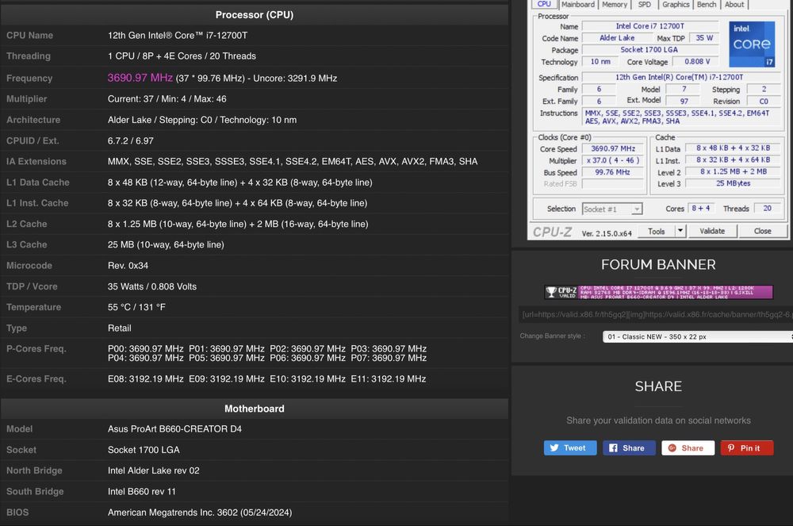Open the Tools dropdown arrow in CPU-Z
793x526 pixels.
pyautogui.click(x=680, y=231)
